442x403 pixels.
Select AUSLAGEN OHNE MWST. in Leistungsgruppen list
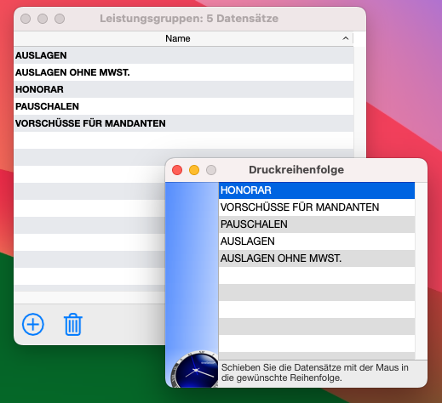point(184,72)
